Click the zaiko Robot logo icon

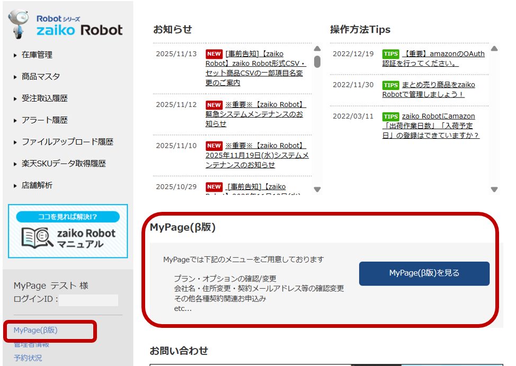[19, 22]
